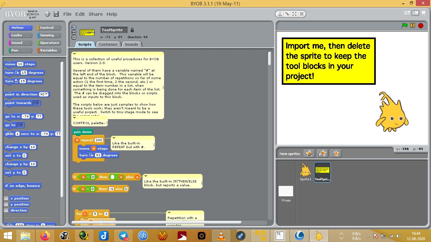Open Firefox from the taskbar
Viewport: 431px width, 242px height.
[45, 235]
